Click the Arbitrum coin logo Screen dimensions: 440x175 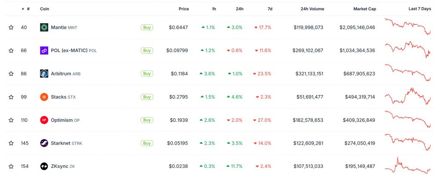[x=43, y=74]
